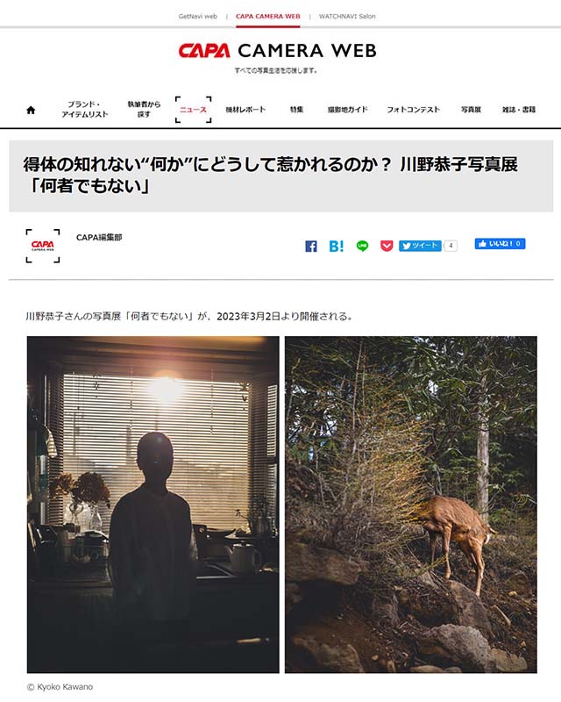Share the article on Facebook

pos(311,246)
